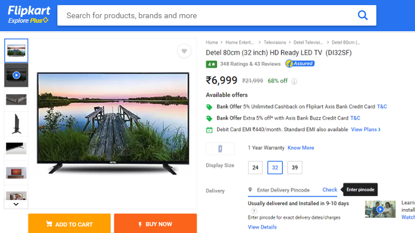Open the 4-star rating badge
Viewport: 415px width, 233px height.
point(211,64)
